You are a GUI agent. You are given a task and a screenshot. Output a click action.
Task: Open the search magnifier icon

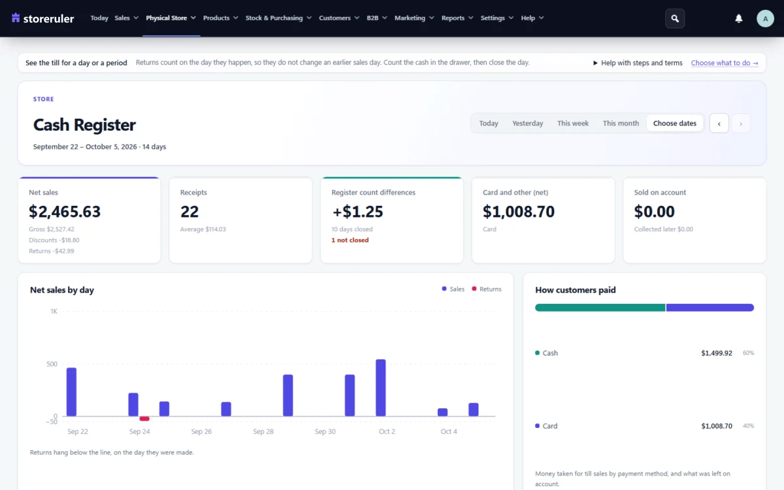point(675,18)
